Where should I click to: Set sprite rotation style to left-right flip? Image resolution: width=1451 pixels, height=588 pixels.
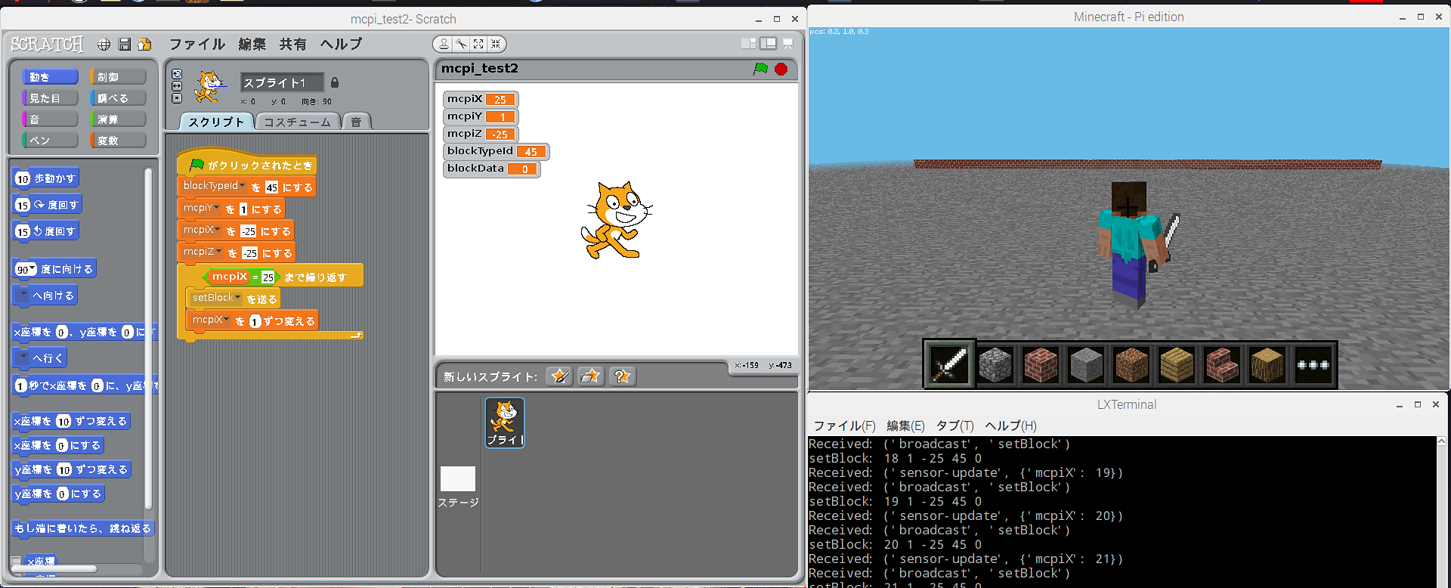click(177, 86)
